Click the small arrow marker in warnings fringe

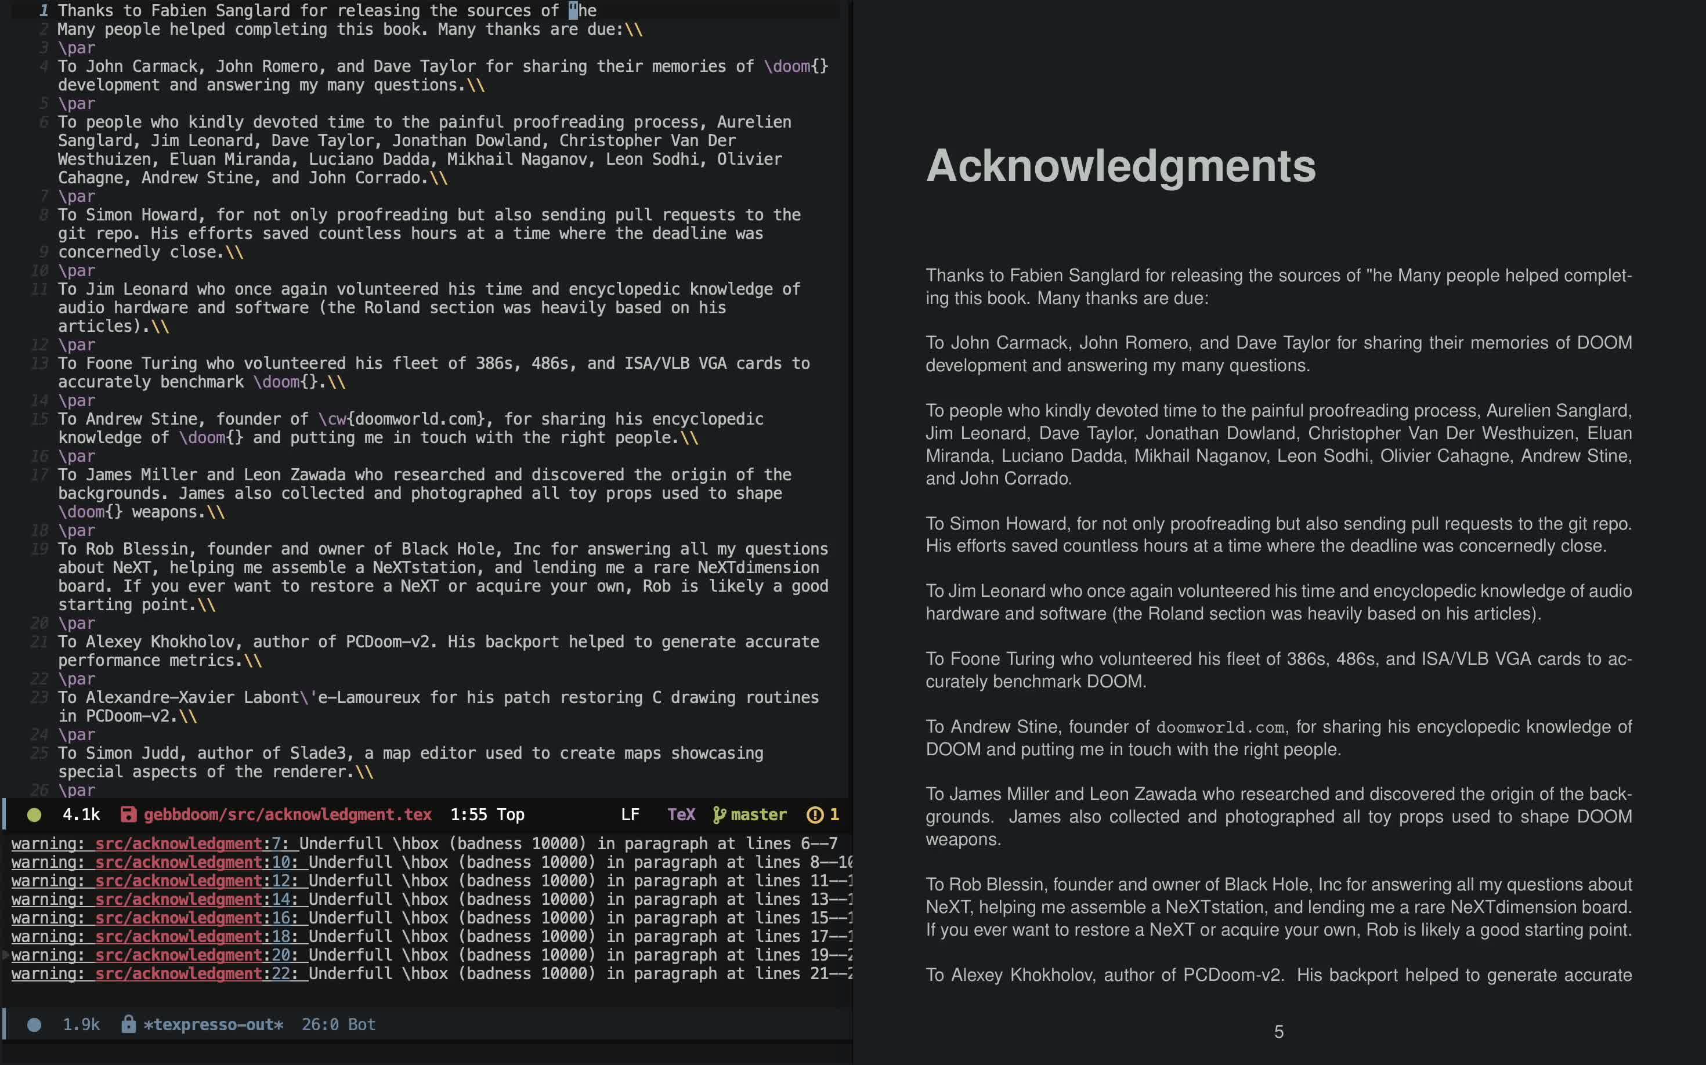[x=6, y=955]
